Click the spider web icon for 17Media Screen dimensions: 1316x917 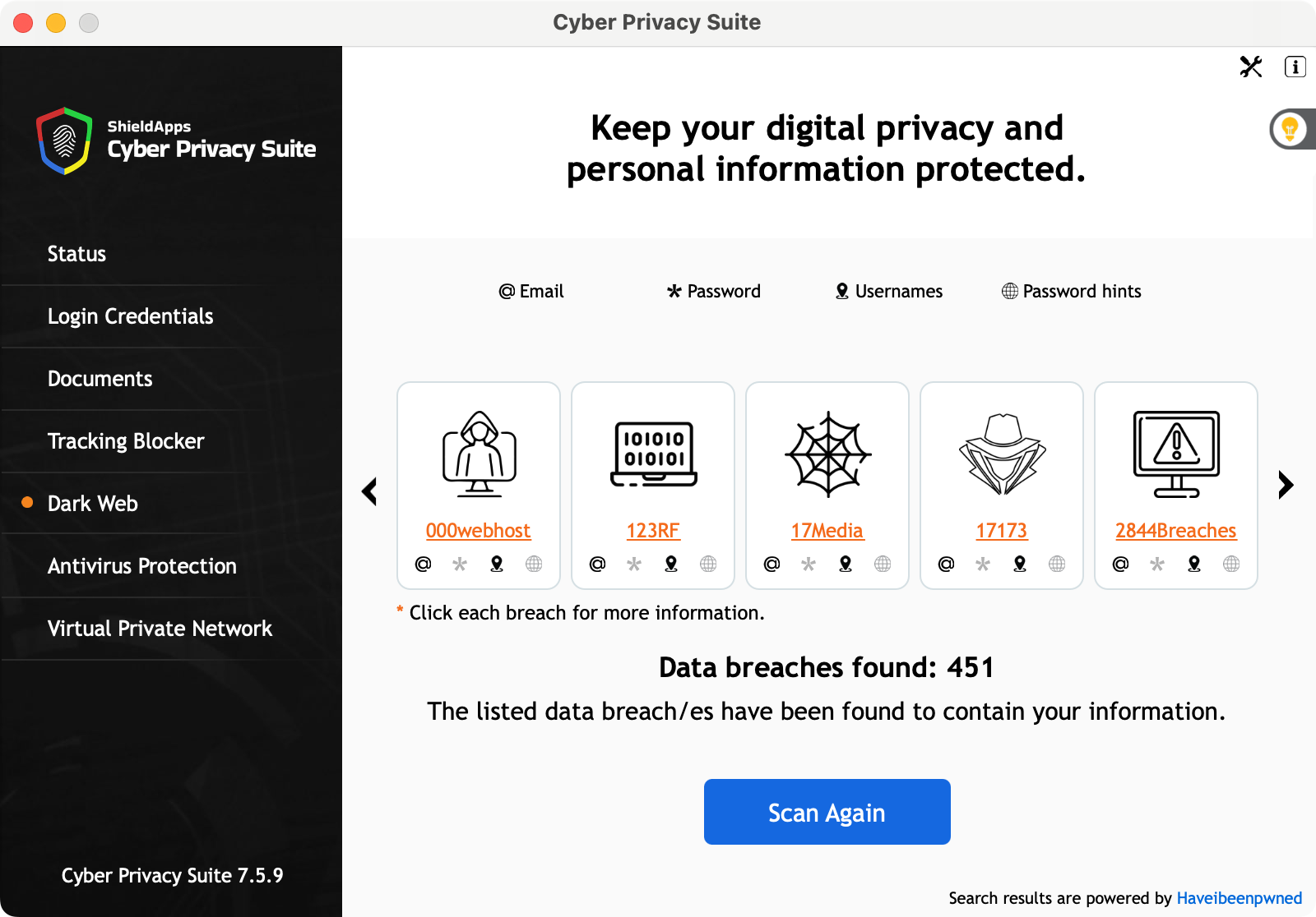click(x=827, y=454)
